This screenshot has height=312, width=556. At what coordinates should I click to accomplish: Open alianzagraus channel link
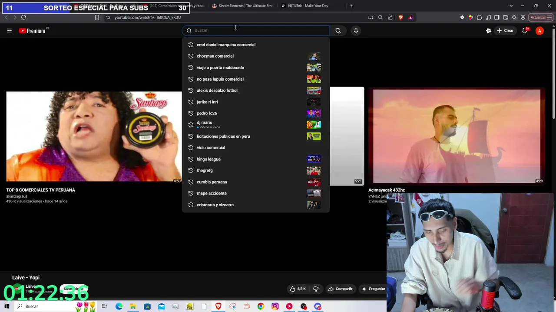point(17,196)
